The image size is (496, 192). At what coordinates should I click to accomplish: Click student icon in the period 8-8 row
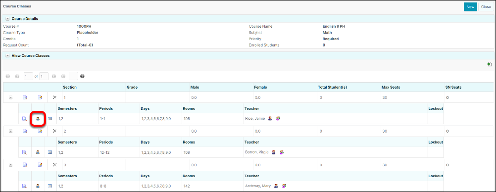pyautogui.click(x=38, y=186)
